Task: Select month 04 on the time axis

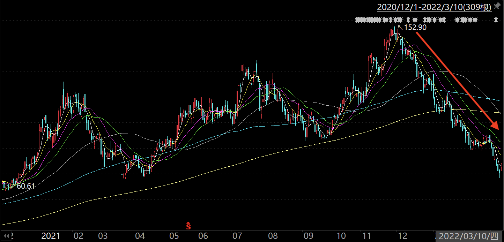Action: click(x=140, y=236)
